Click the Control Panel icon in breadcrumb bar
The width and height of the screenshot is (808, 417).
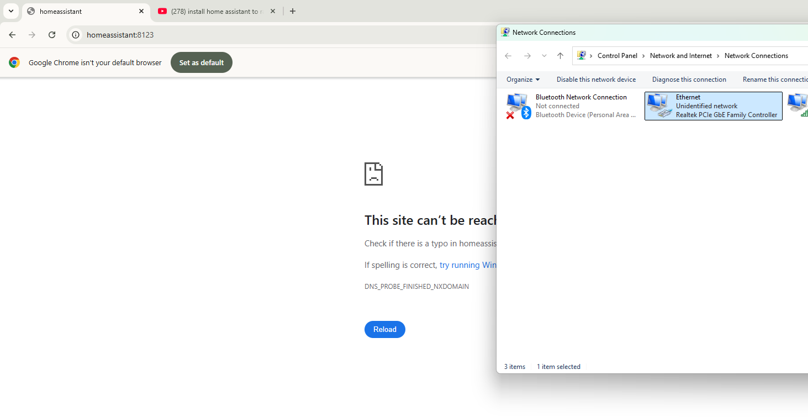click(x=581, y=56)
